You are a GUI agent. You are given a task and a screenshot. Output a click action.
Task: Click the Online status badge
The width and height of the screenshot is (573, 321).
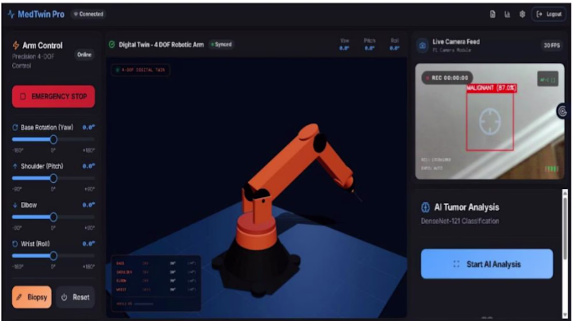84,55
